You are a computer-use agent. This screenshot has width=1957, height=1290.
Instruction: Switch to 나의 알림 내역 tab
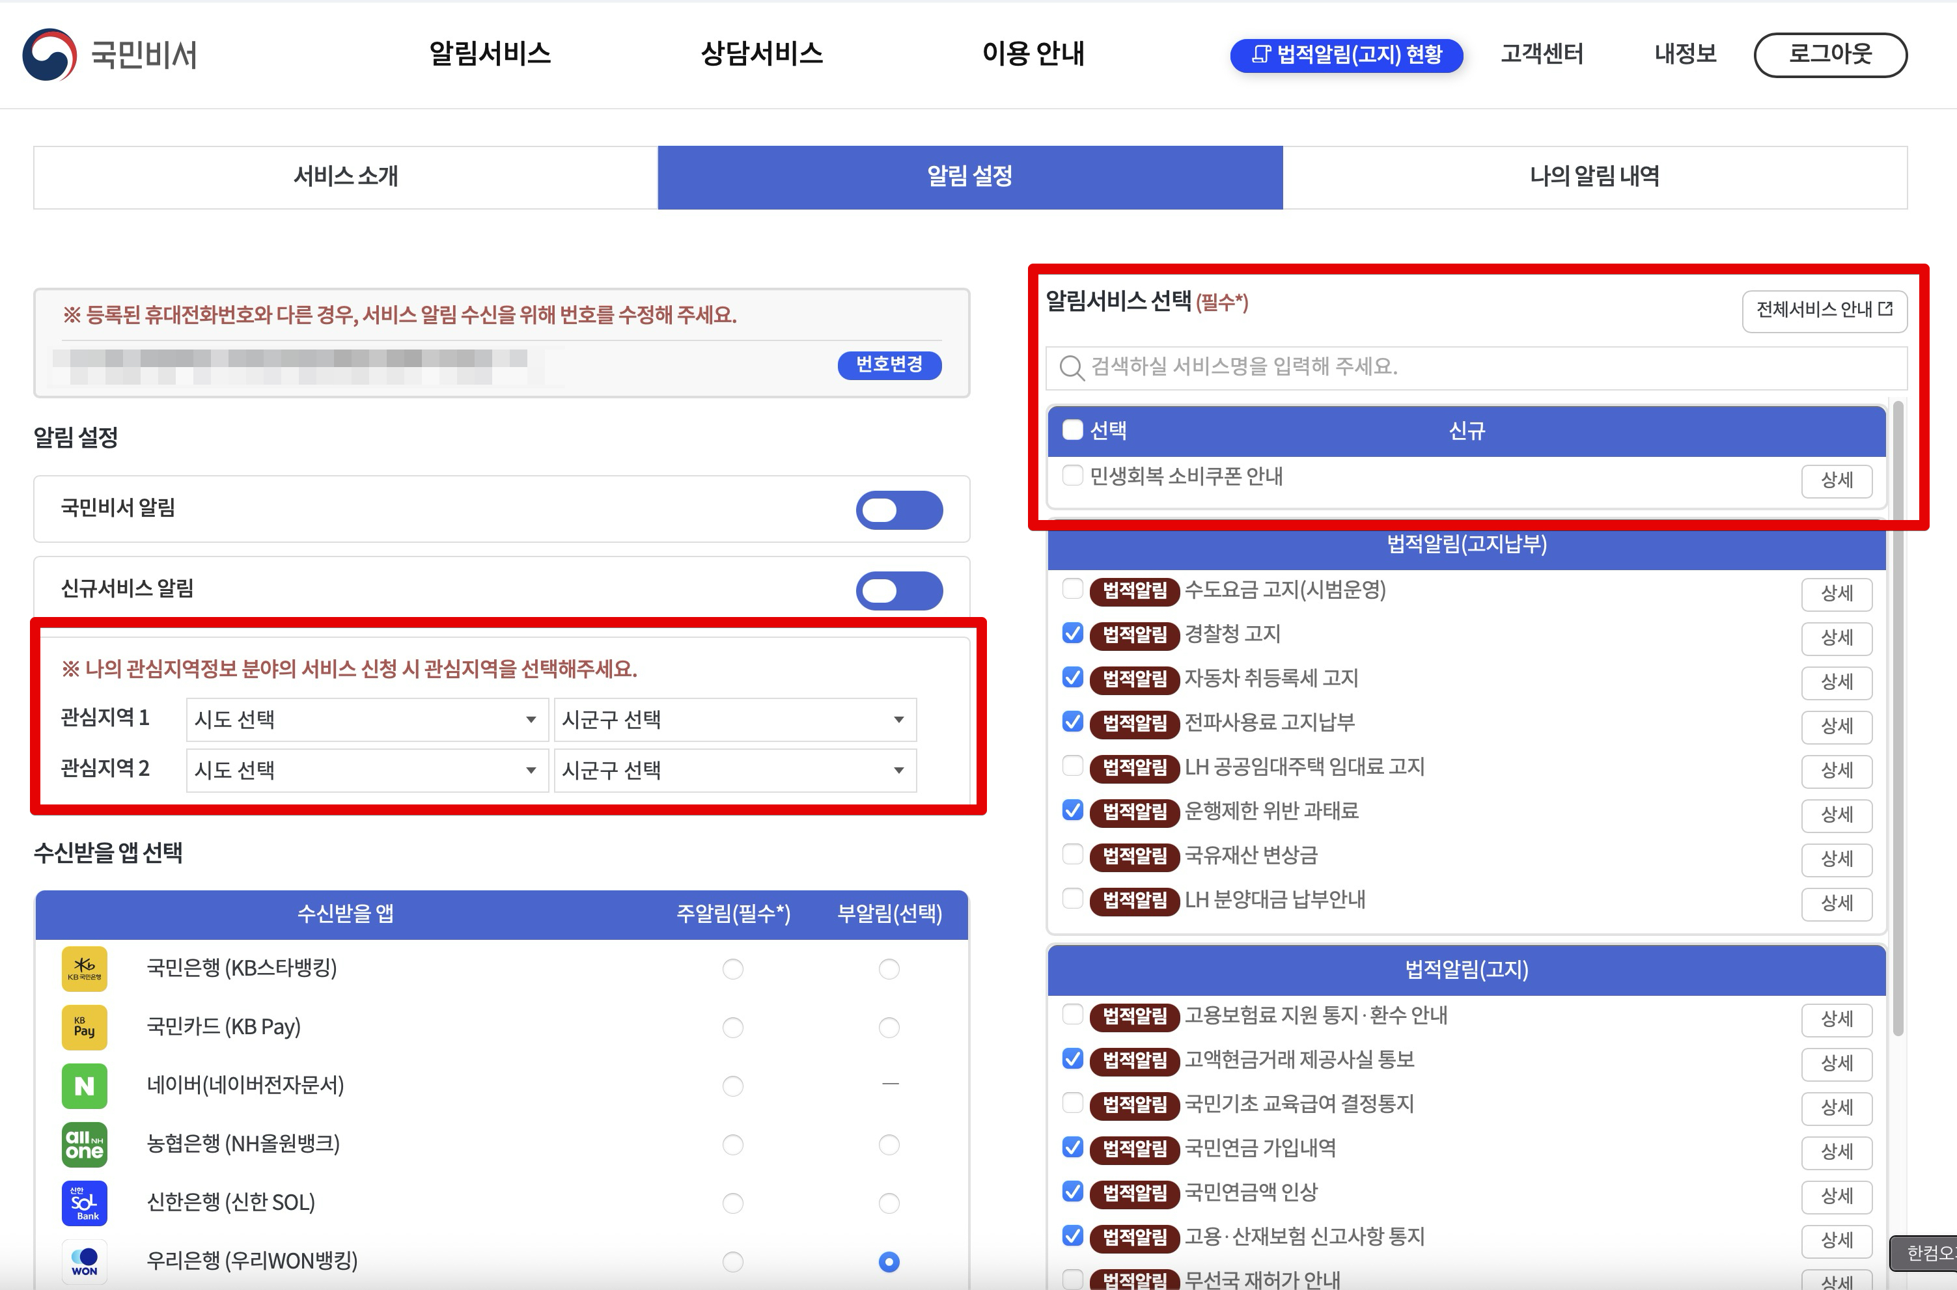coord(1594,177)
